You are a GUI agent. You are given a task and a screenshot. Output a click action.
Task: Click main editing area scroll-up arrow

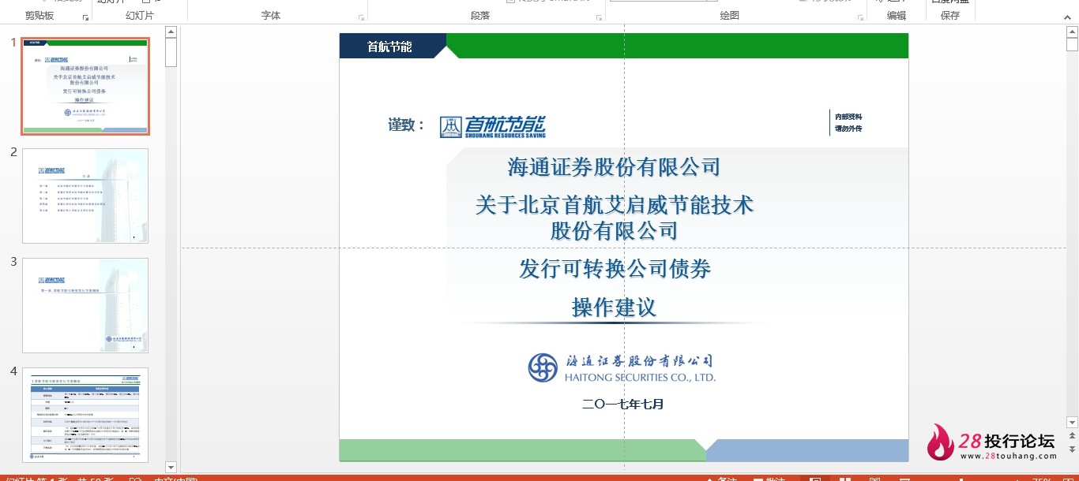(x=1072, y=32)
